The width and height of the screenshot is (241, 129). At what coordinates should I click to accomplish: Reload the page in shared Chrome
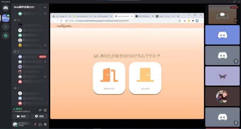(x=61, y=21)
